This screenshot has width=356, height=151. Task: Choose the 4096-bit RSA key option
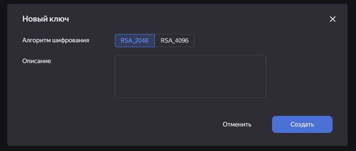pyautogui.click(x=174, y=41)
